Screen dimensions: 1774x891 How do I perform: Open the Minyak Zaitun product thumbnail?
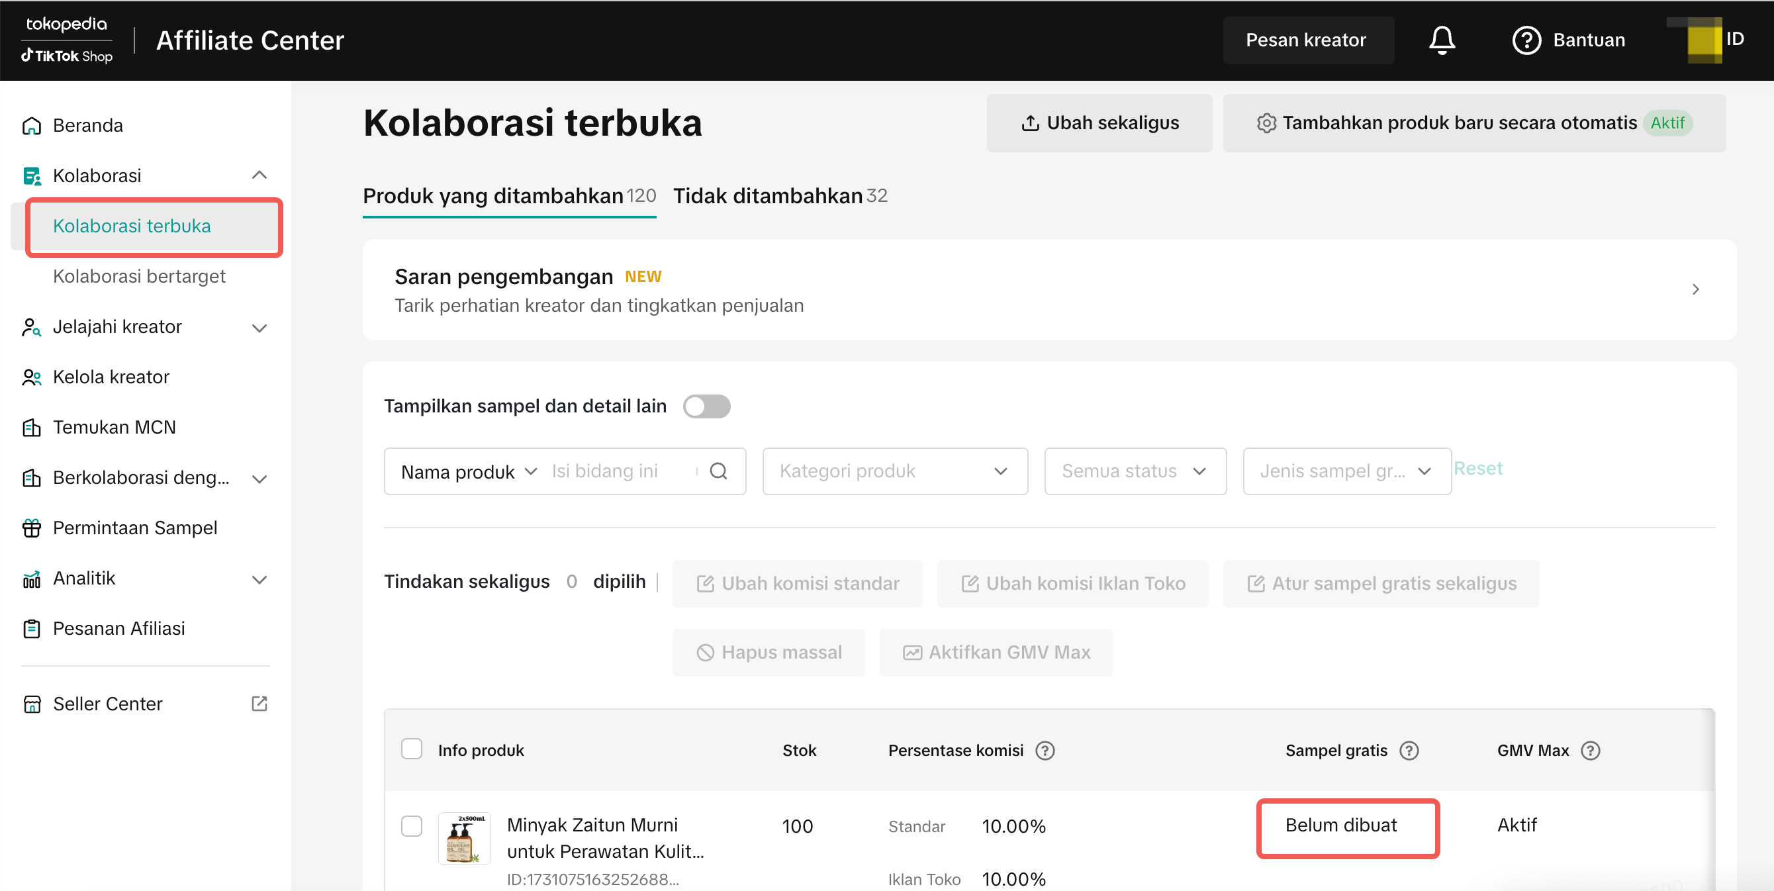[464, 838]
